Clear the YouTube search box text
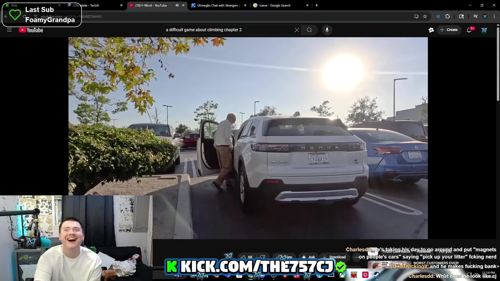Viewport: 500px width, 281px height. click(297, 30)
